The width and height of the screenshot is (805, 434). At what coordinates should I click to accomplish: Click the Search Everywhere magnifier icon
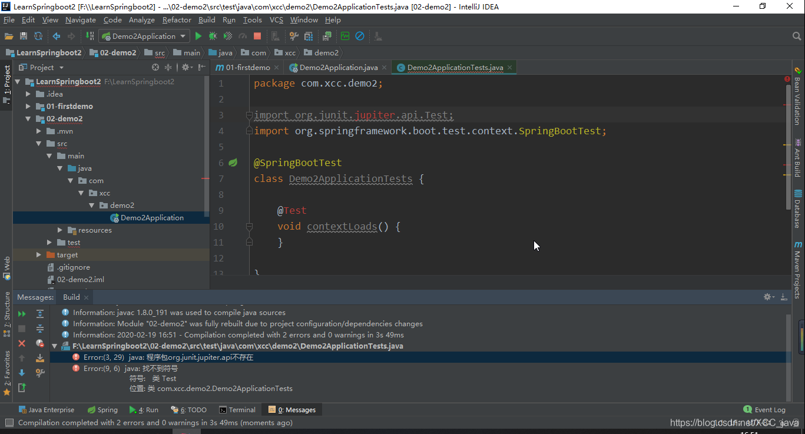click(796, 37)
